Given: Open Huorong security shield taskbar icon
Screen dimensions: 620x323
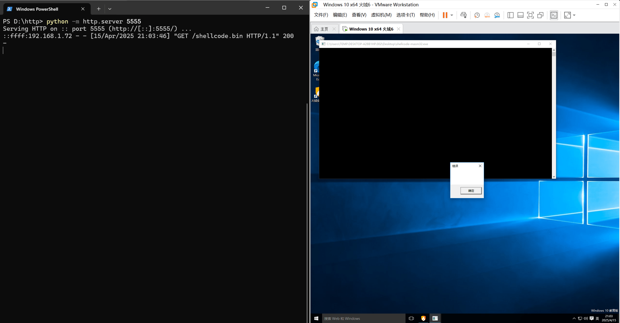Looking at the screenshot, I should (423, 318).
